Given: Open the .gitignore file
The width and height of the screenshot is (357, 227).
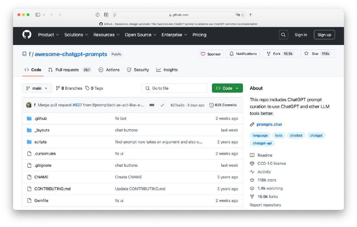Looking at the screenshot, I should [x=43, y=165].
